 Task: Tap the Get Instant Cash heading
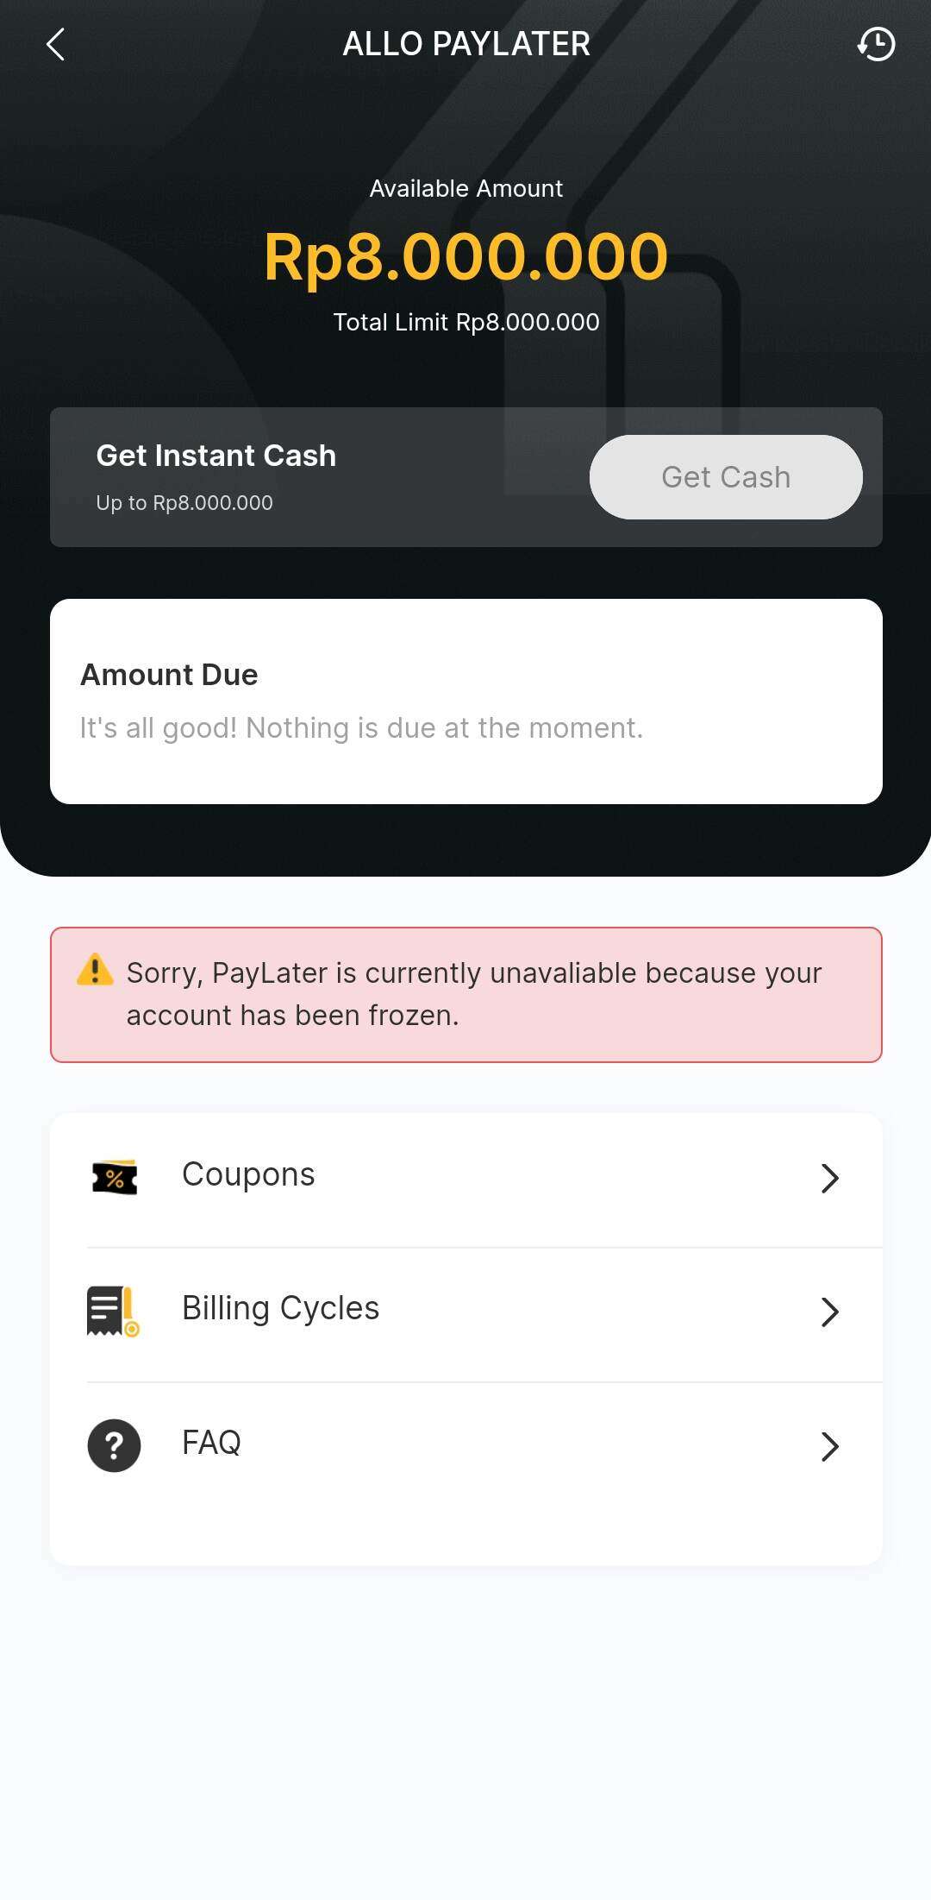coord(216,456)
